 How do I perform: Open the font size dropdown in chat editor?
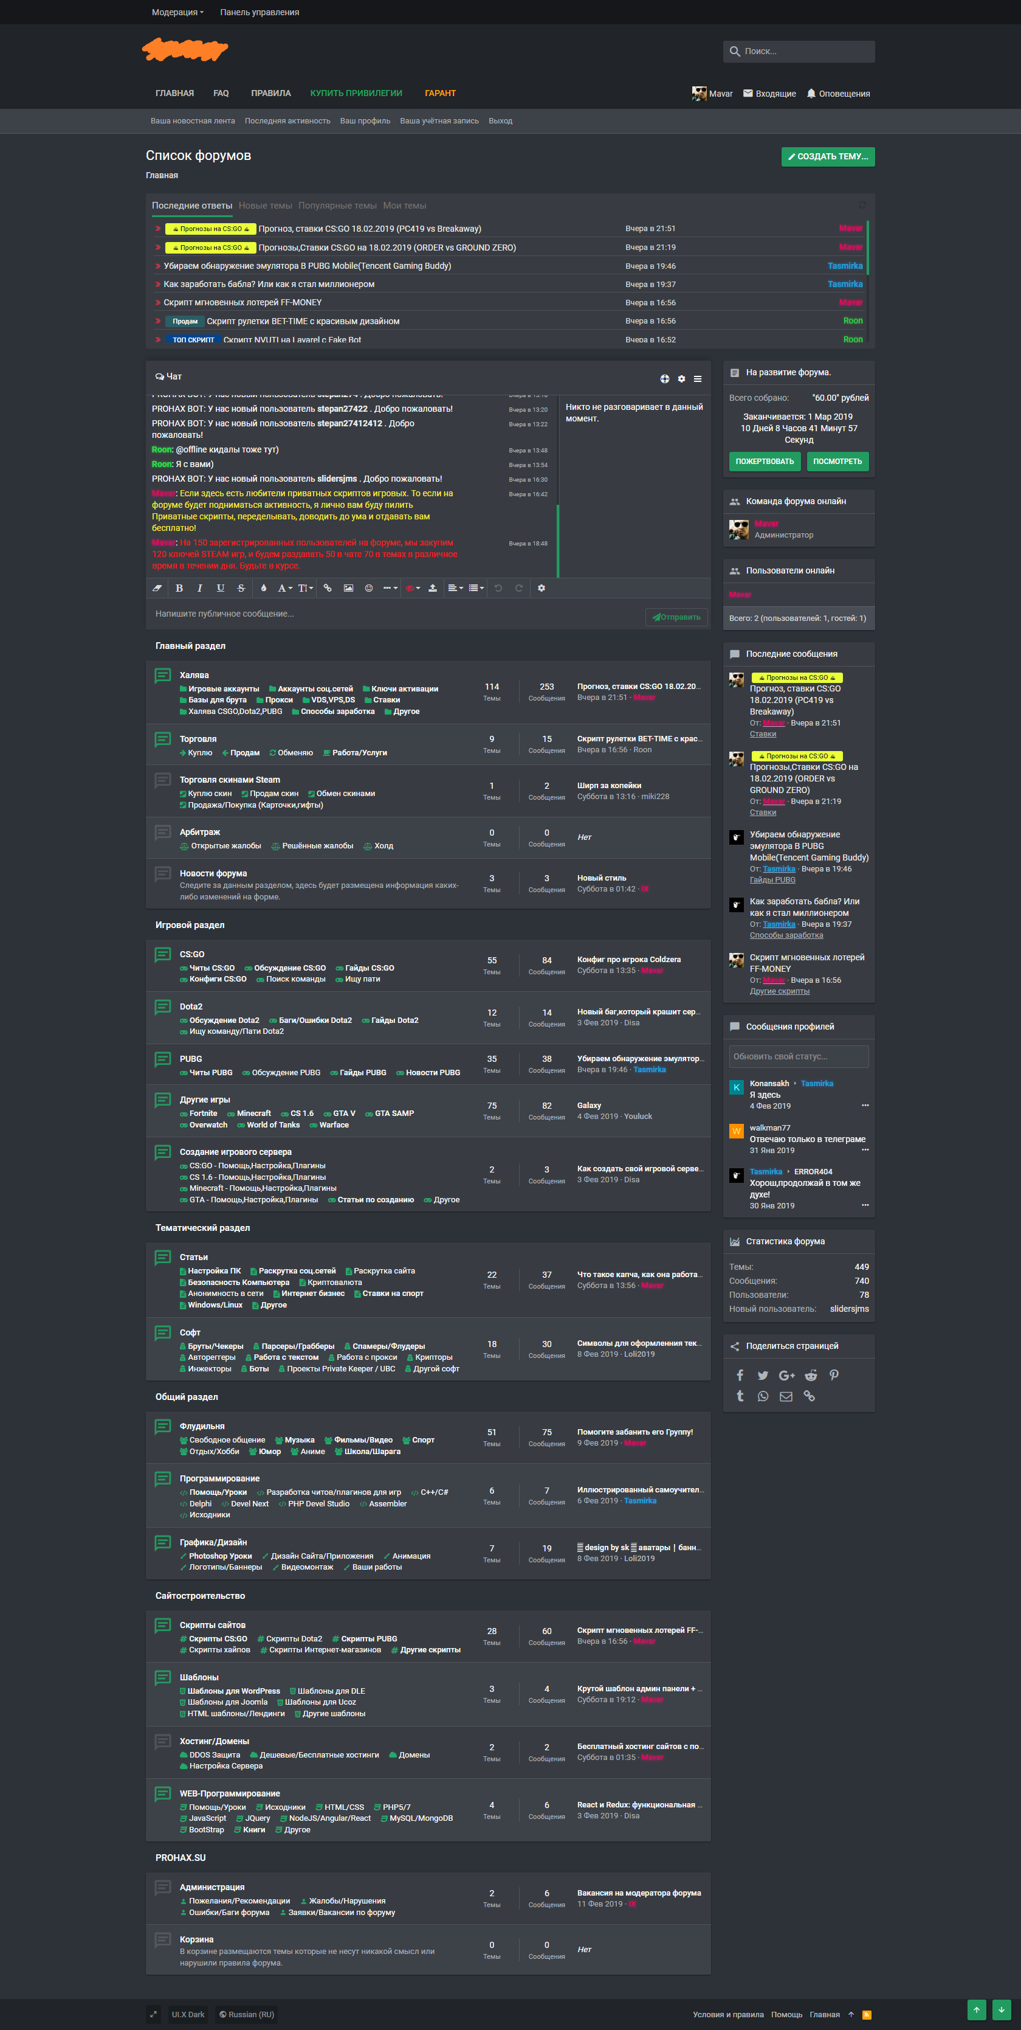(x=306, y=589)
